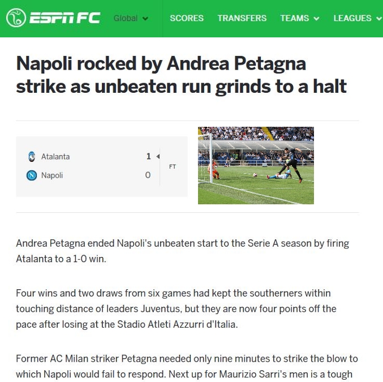The width and height of the screenshot is (383, 382).
Task: Click the Atalanta club crest icon
Action: [x=32, y=156]
